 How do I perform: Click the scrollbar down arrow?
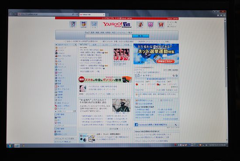[226, 140]
